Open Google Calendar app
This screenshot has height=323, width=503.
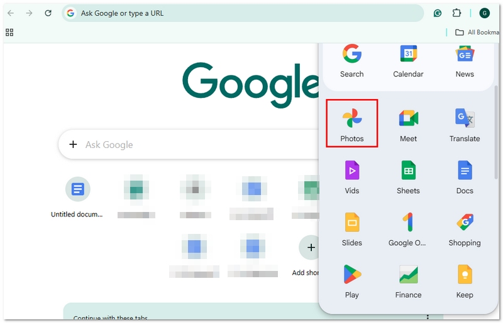(408, 61)
